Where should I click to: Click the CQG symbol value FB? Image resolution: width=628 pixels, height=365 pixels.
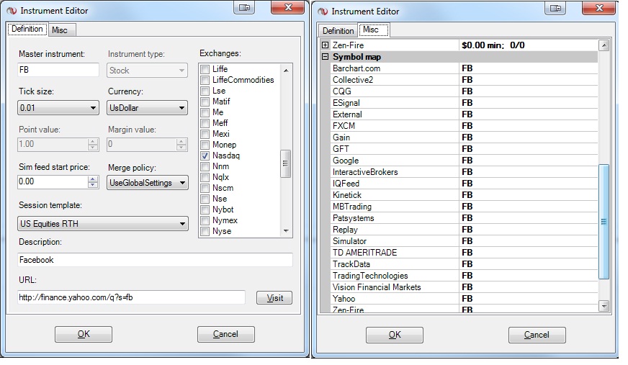pos(467,91)
